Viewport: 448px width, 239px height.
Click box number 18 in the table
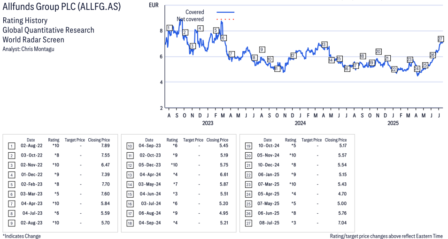point(130,224)
